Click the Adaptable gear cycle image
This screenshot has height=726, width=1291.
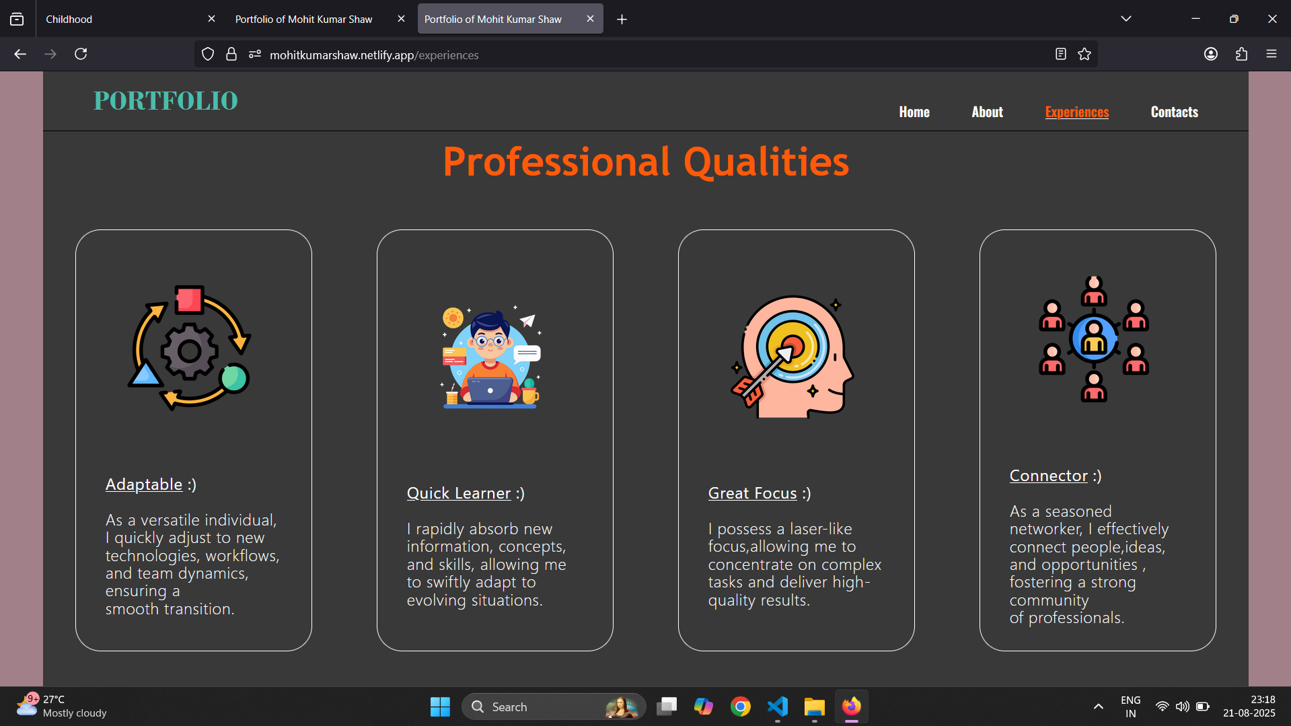point(190,348)
